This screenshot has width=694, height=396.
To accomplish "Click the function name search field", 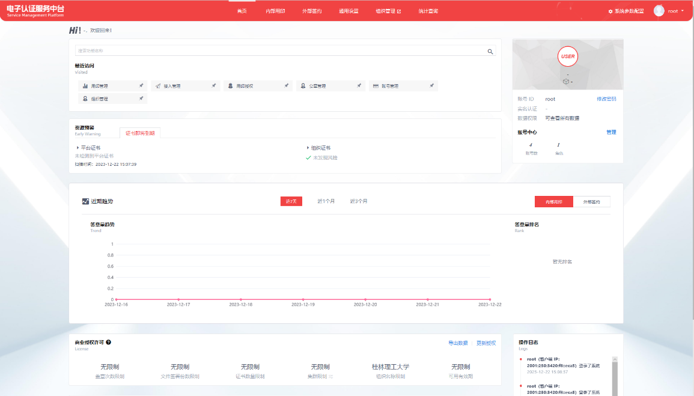I will 279,51.
